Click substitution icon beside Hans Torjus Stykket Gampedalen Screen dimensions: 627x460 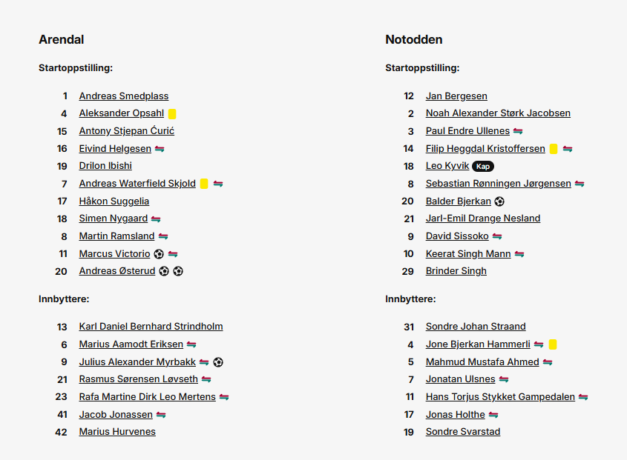coord(583,397)
